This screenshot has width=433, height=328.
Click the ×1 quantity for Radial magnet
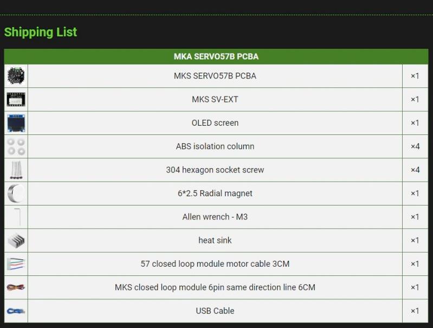coord(415,193)
